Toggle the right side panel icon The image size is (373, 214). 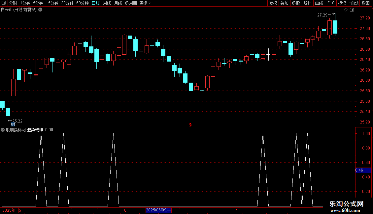point(352,10)
